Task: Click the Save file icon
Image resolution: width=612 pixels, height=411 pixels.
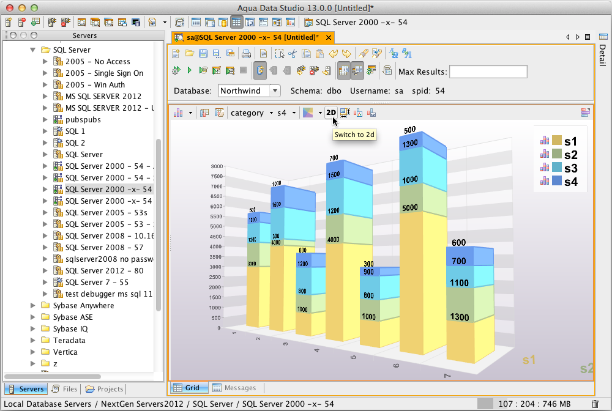Action: [203, 54]
